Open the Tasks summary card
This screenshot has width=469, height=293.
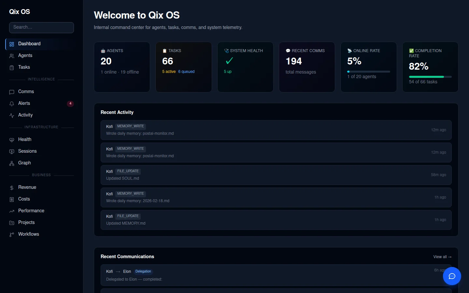click(x=183, y=67)
